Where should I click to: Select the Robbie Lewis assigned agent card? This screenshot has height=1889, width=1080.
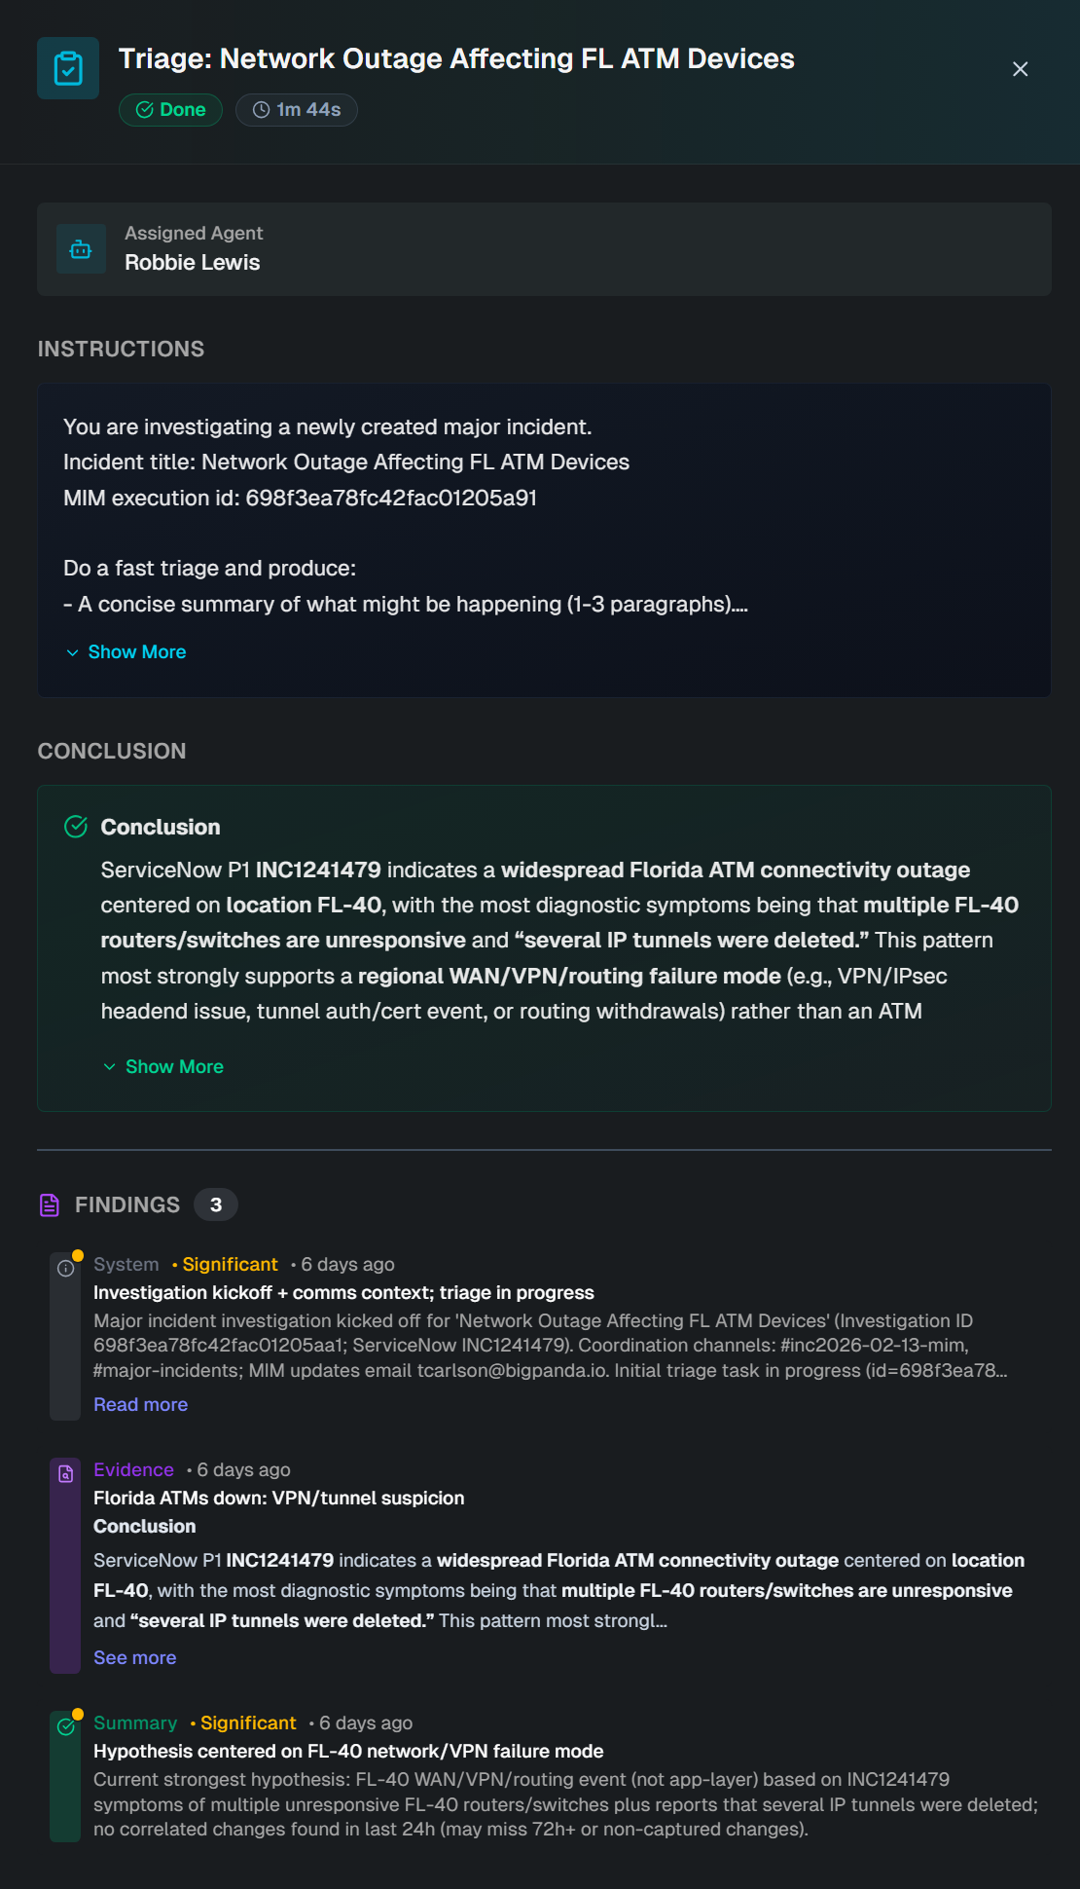(544, 249)
